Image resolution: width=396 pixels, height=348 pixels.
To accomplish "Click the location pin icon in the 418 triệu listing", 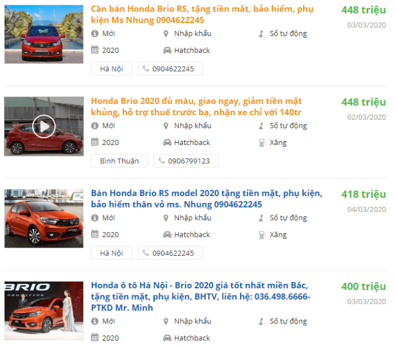I will 166,218.
